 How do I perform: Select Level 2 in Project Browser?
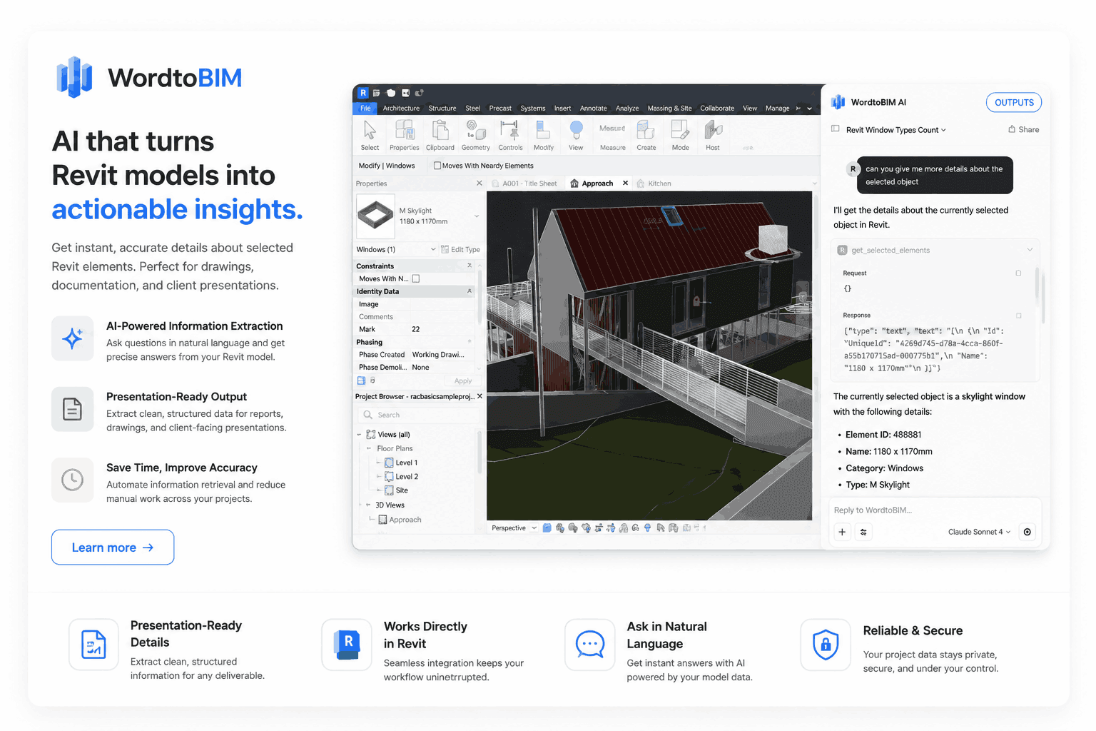pos(407,477)
